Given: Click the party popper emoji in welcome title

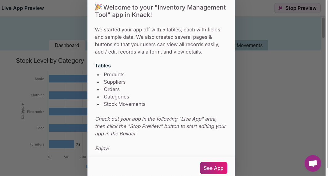Looking at the screenshot, I should (98, 7).
